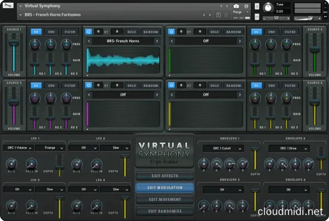Select next preset on BRS French Horns Fortissimo row
Image resolution: width=329 pixels, height=221 pixels.
(x=210, y=15)
